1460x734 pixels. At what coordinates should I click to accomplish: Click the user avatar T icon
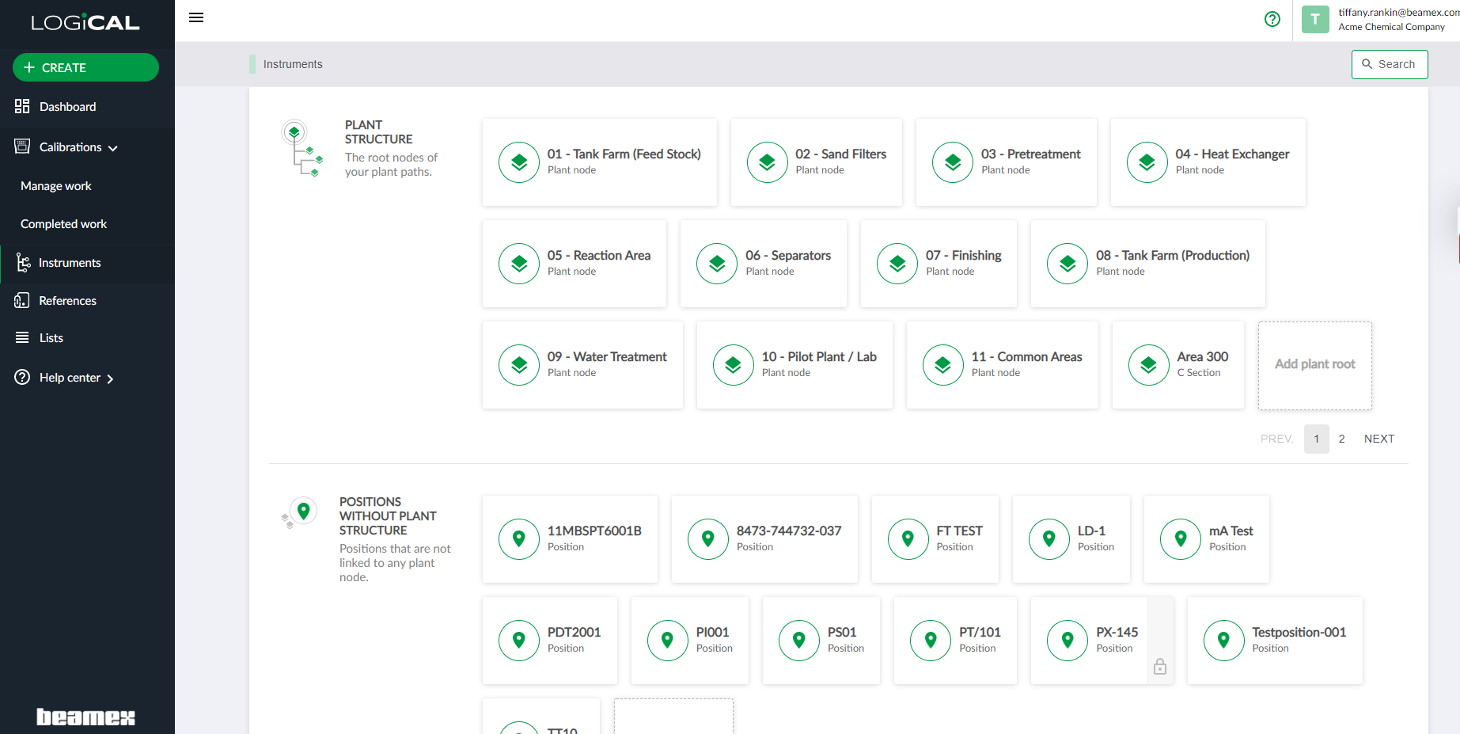pos(1314,19)
